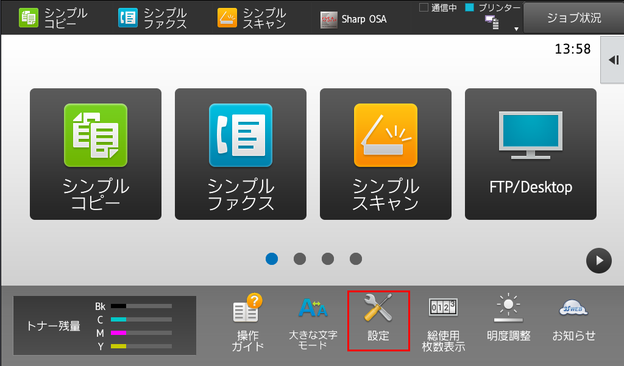Launch the large Simple Scan (シンプルスキャン) tile
Viewport: 624px width, 366px height.
[386, 154]
